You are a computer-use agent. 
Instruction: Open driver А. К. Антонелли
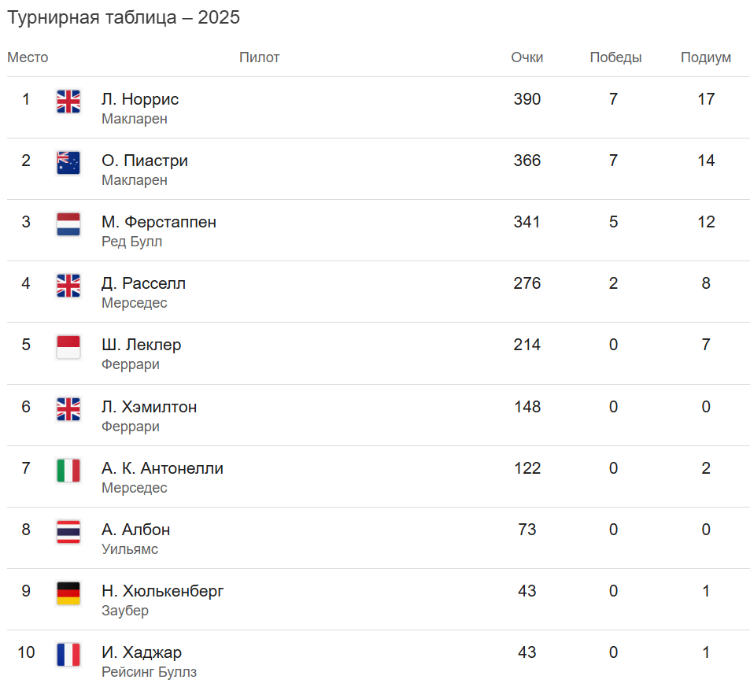[x=163, y=468]
